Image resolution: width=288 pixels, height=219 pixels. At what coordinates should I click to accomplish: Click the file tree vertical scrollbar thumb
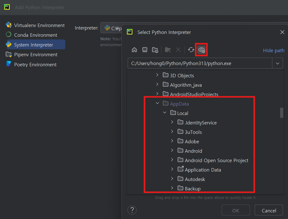click(282, 113)
